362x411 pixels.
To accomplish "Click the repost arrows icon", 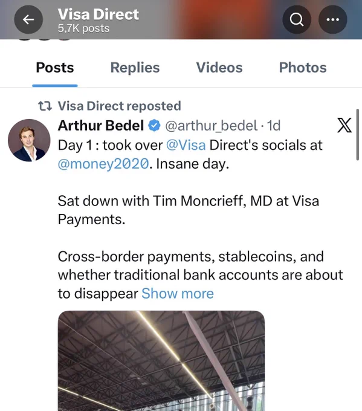I will (x=45, y=106).
